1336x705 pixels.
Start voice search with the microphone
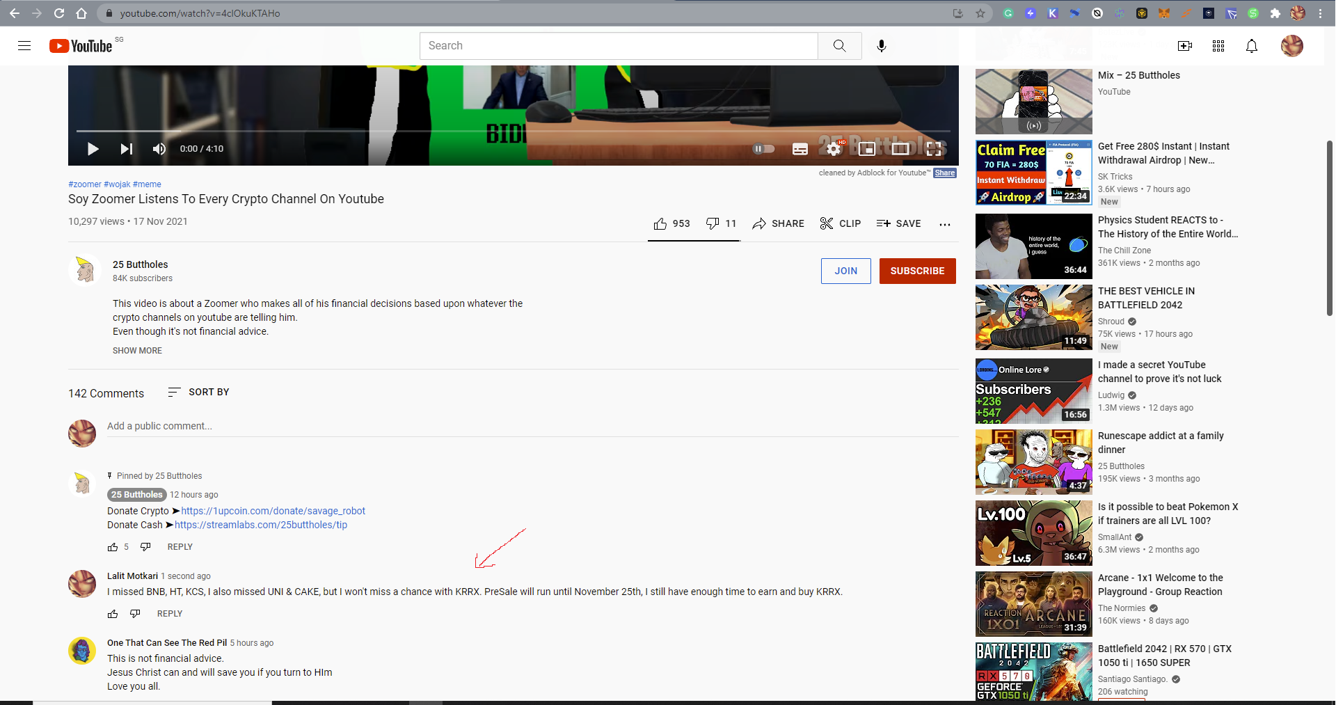pos(882,46)
